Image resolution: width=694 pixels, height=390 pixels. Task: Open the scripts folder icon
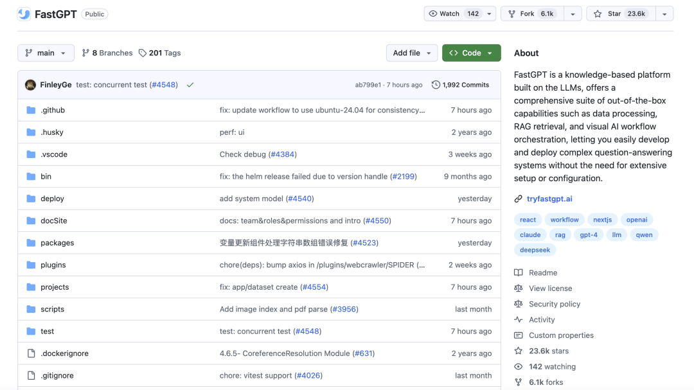tap(31, 309)
